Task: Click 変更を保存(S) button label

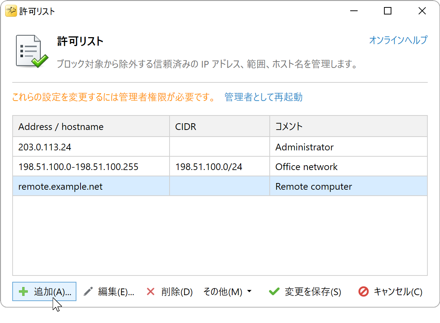Action: click(x=313, y=291)
